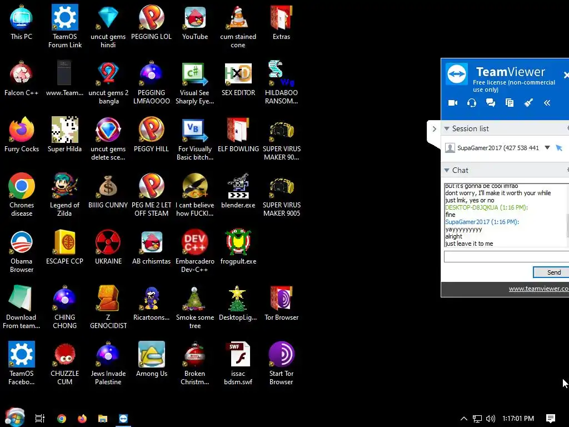This screenshot has height=427, width=569.
Task: Select the Ricartoons desktop icon
Action: [x=151, y=304]
